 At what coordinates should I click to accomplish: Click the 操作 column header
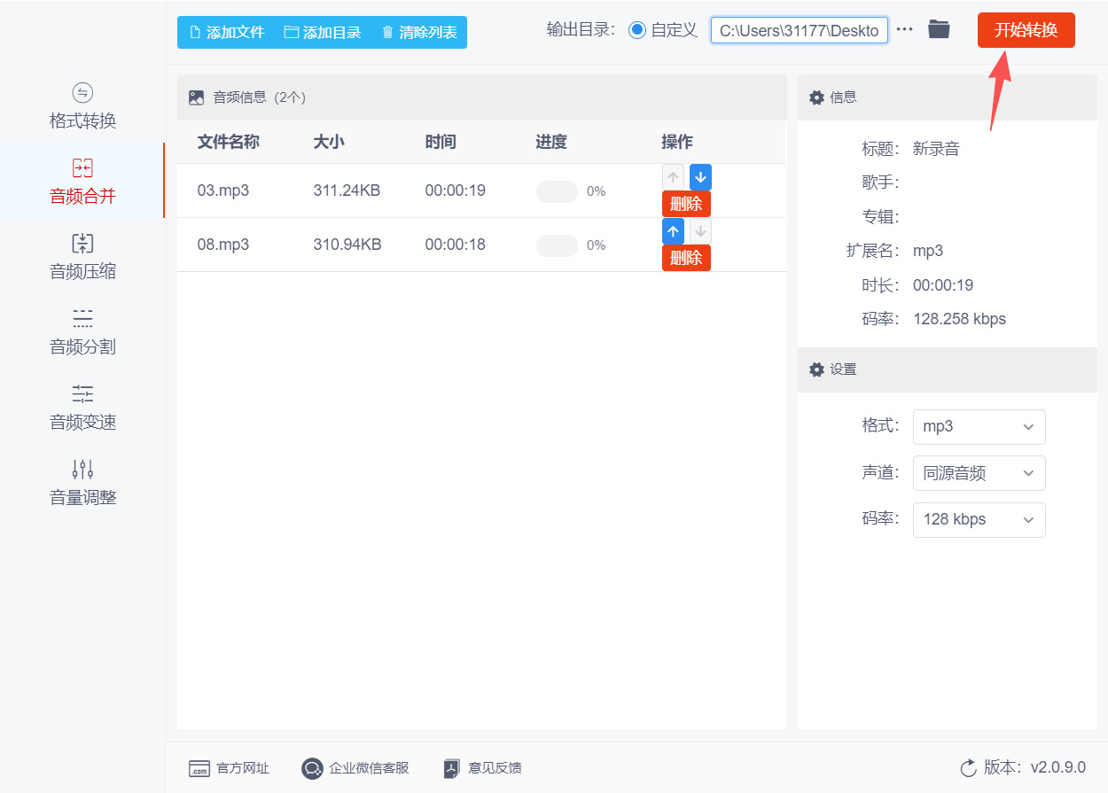click(x=677, y=142)
